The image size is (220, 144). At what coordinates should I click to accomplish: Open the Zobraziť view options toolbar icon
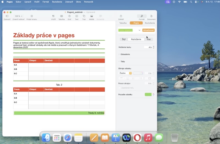[7, 16]
